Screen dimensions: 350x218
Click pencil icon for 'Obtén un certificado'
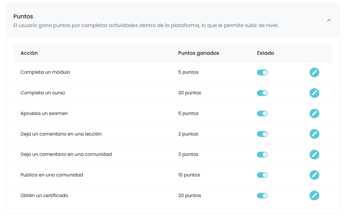pyautogui.click(x=314, y=196)
